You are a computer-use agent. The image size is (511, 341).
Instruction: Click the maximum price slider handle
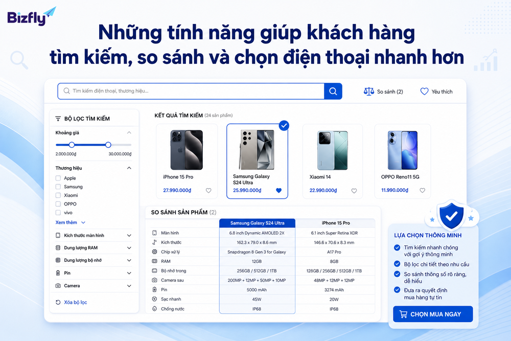point(108,145)
